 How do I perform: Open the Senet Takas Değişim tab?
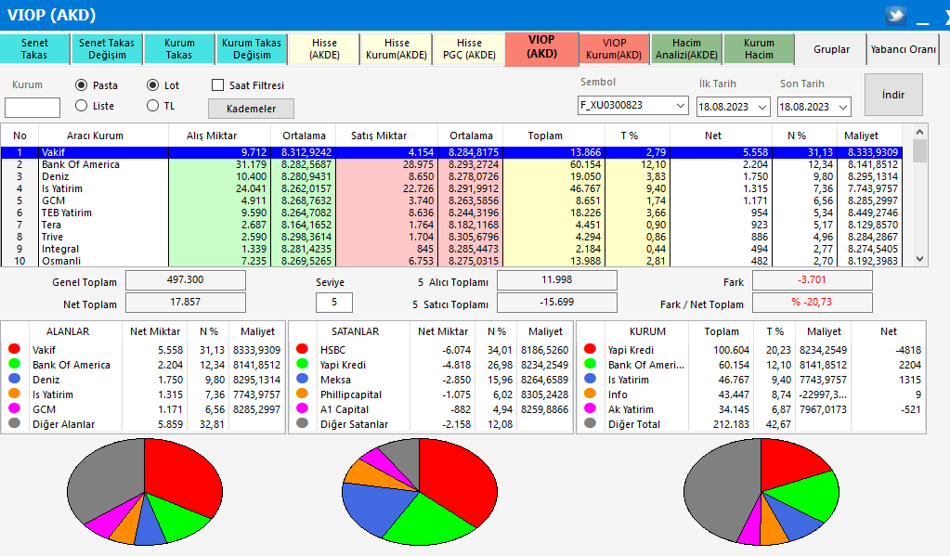click(x=107, y=49)
